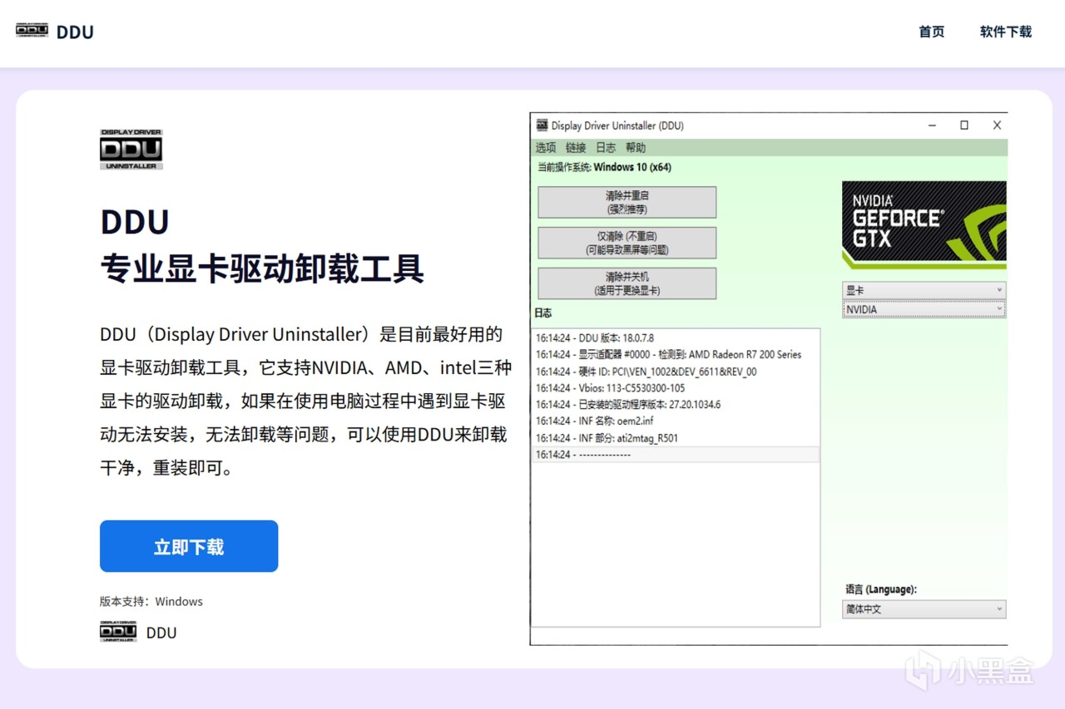Maximize the Display Driver Uninstaller window

click(964, 126)
